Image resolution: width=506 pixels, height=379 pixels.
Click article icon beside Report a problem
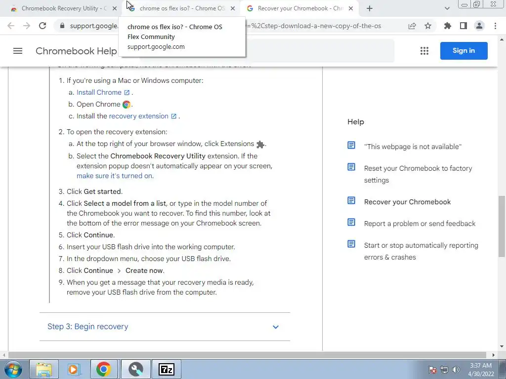[x=351, y=223]
